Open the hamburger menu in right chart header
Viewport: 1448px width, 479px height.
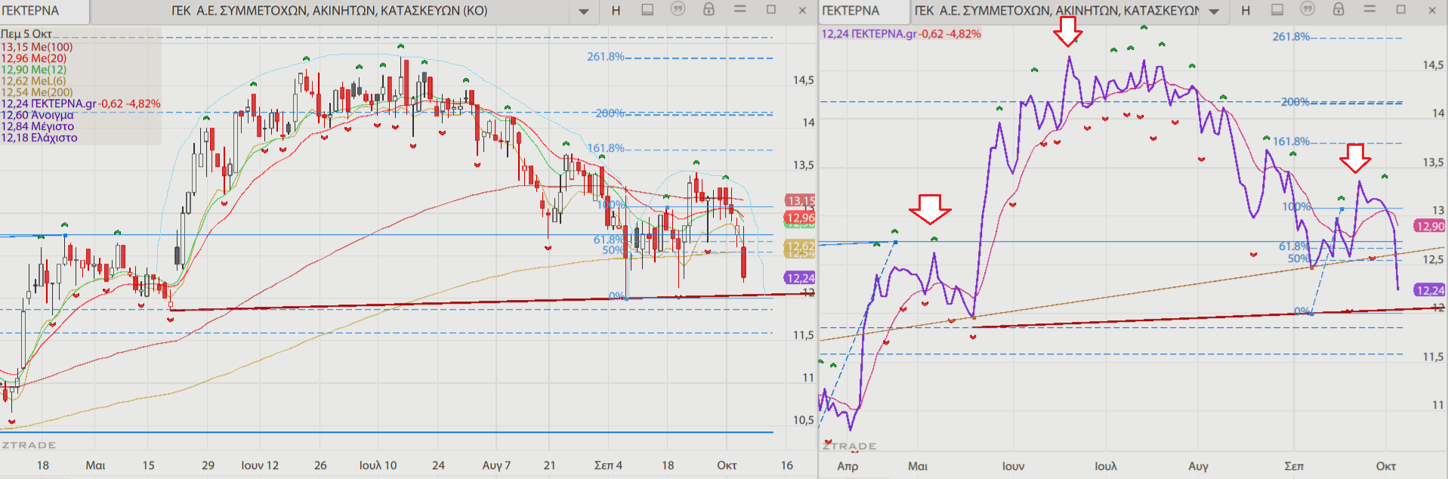(x=1370, y=10)
